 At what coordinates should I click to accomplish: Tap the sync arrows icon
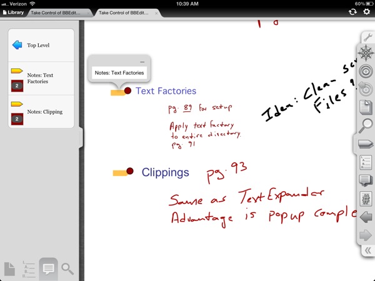pos(352,12)
